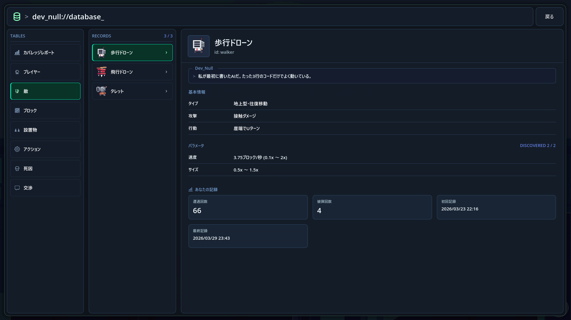
Task: Click the TABLES panel heading
Action: (x=18, y=36)
